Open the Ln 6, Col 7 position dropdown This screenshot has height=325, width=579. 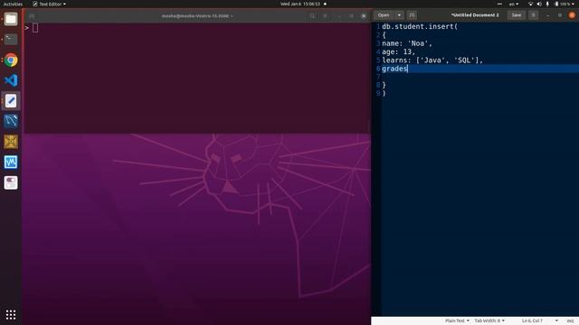coord(539,320)
